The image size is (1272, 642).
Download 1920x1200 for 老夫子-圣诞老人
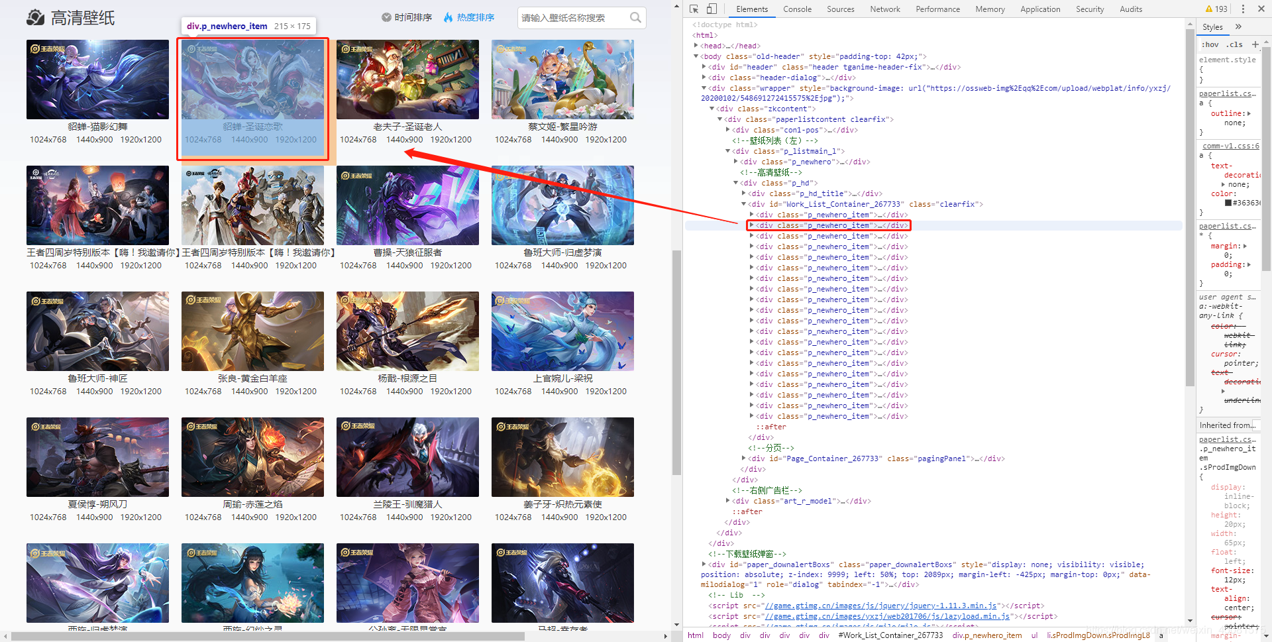pos(451,140)
